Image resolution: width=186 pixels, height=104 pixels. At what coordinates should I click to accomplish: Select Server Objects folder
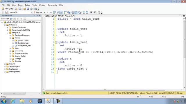pos(15,66)
